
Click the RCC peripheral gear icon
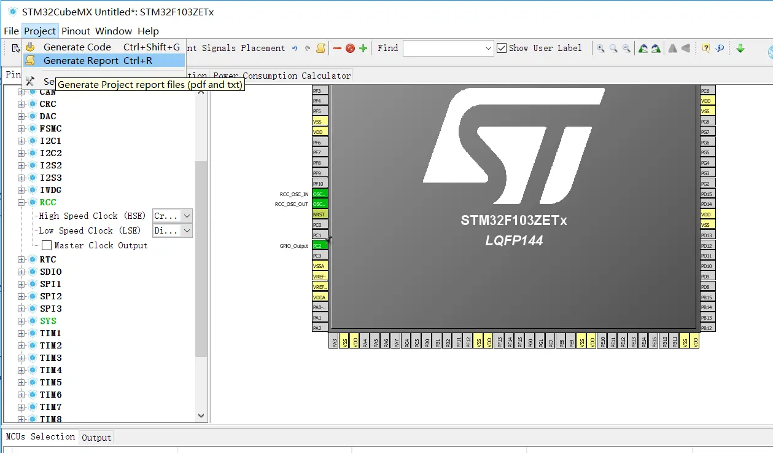(x=33, y=202)
